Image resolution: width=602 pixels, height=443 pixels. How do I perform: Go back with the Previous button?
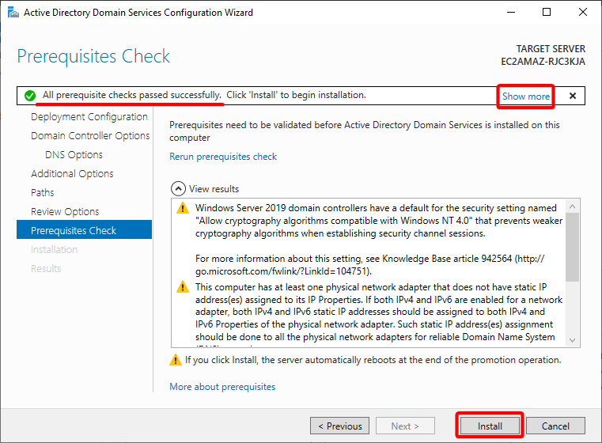[x=340, y=426]
